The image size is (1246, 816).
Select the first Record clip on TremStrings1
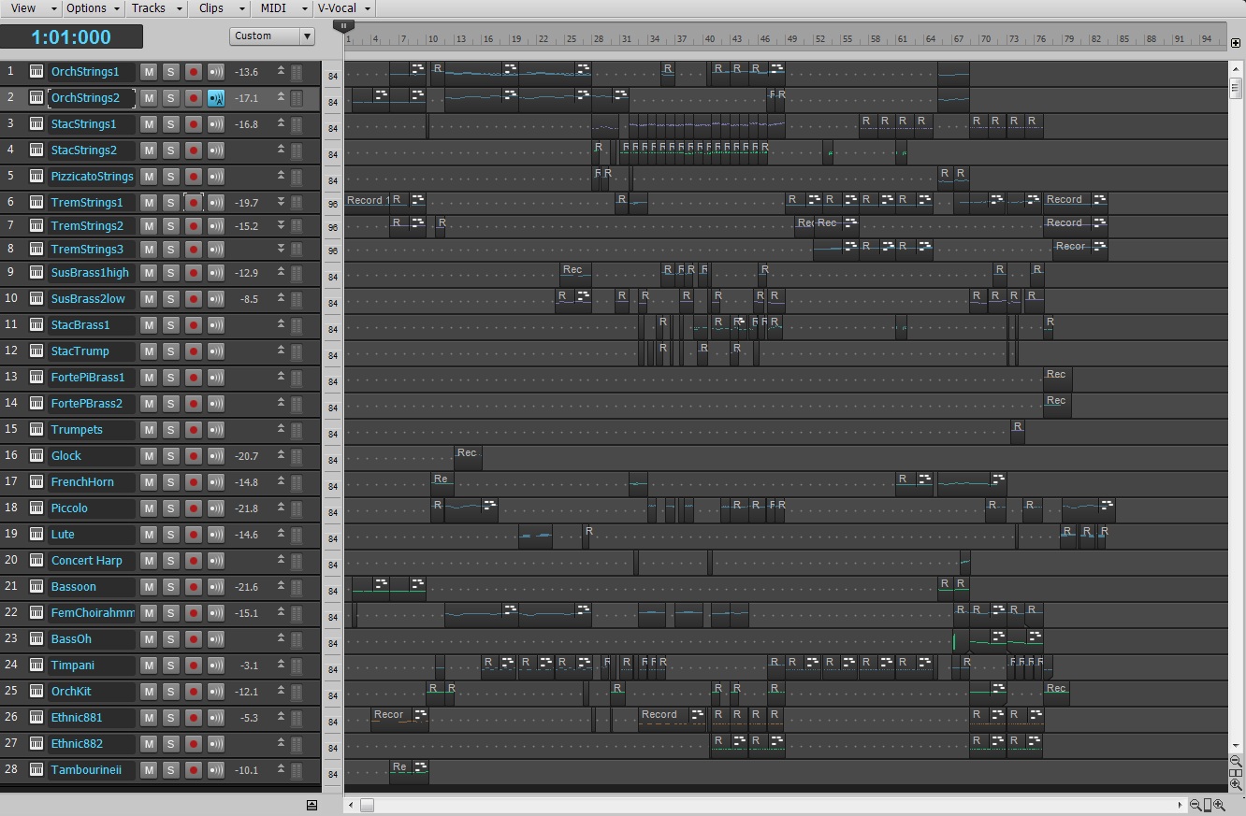click(x=367, y=203)
